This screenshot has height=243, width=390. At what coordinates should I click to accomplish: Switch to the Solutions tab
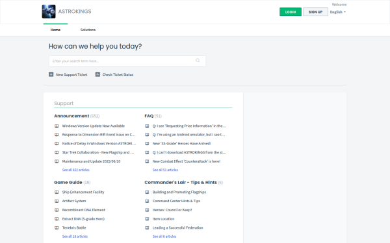88,30
